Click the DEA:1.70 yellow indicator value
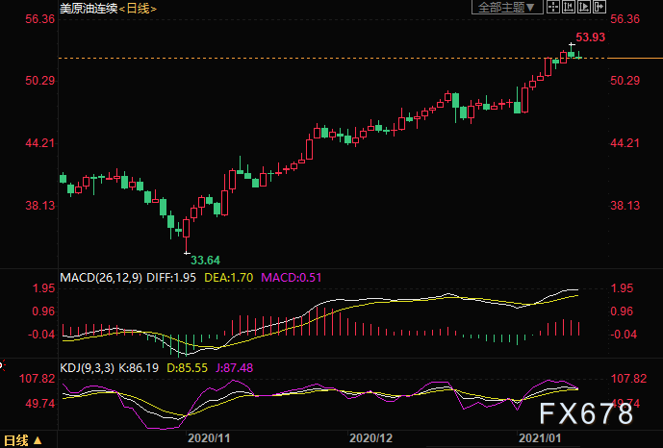The width and height of the screenshot is (663, 448). click(x=229, y=278)
